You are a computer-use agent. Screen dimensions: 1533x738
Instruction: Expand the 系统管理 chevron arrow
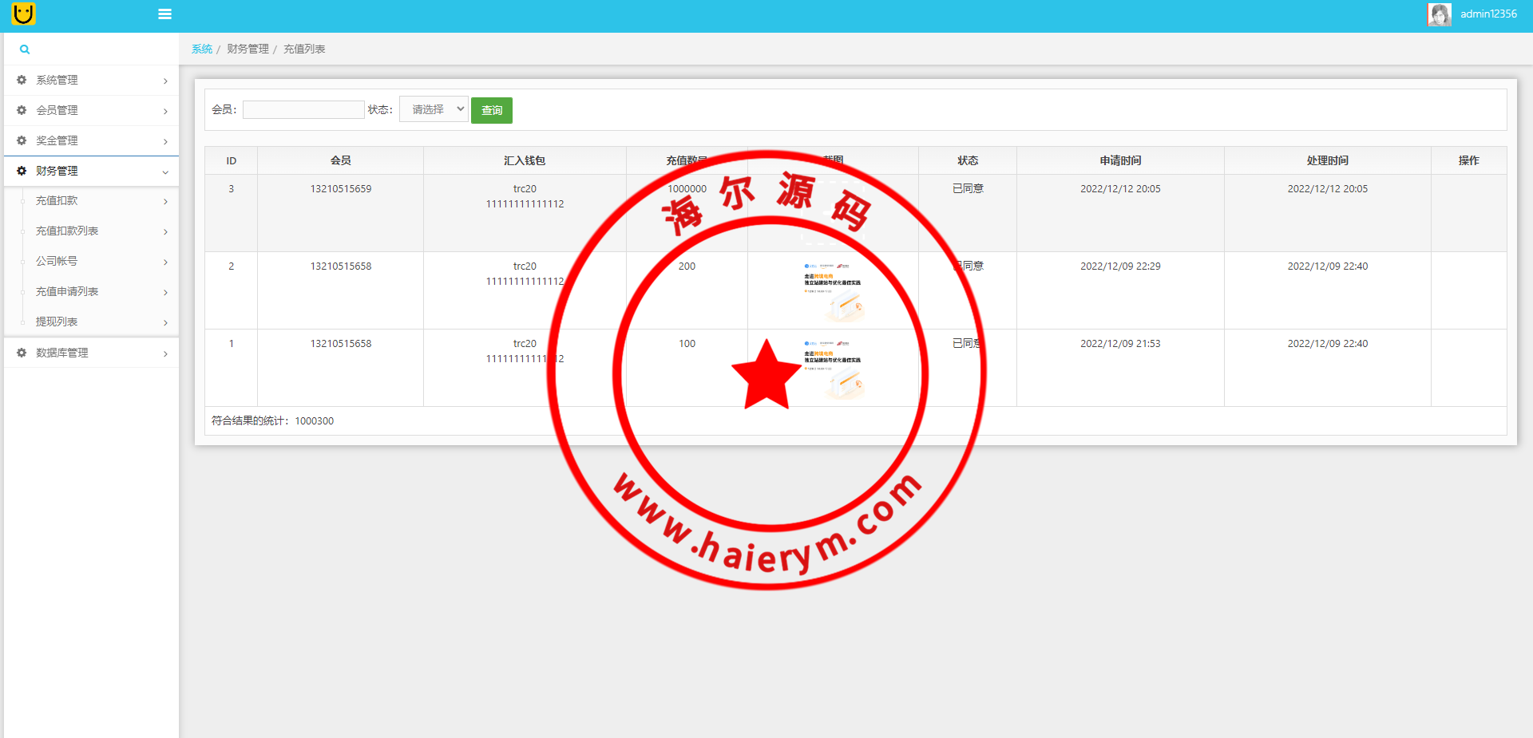(165, 81)
